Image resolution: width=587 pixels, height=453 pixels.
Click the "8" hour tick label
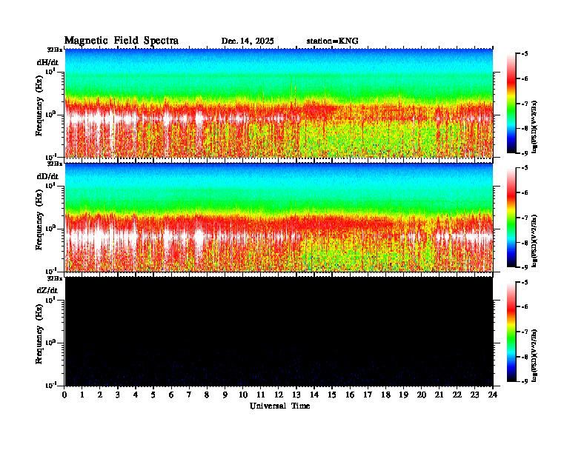pyautogui.click(x=207, y=395)
